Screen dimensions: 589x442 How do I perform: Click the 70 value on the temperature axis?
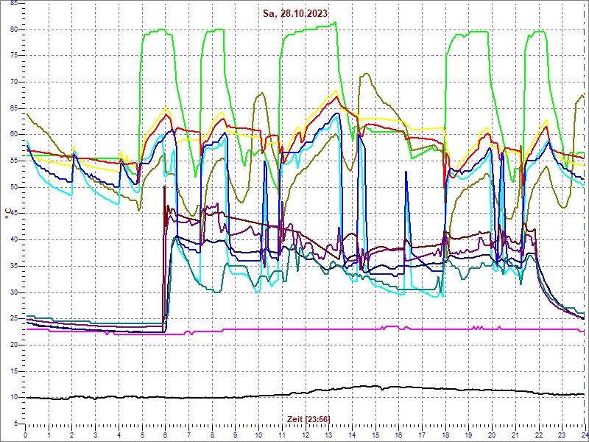coord(13,82)
